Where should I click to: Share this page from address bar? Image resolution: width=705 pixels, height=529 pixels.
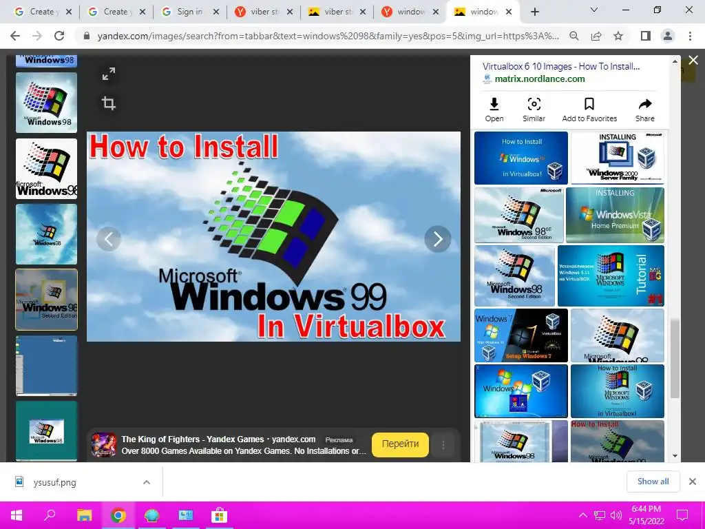coord(596,36)
